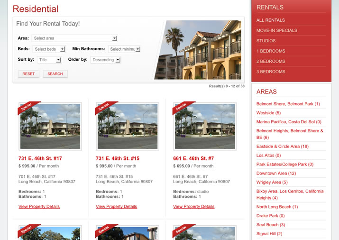Screen dimensions: 339x240
Task: Open North Long Beach (1) link
Action: point(277,207)
